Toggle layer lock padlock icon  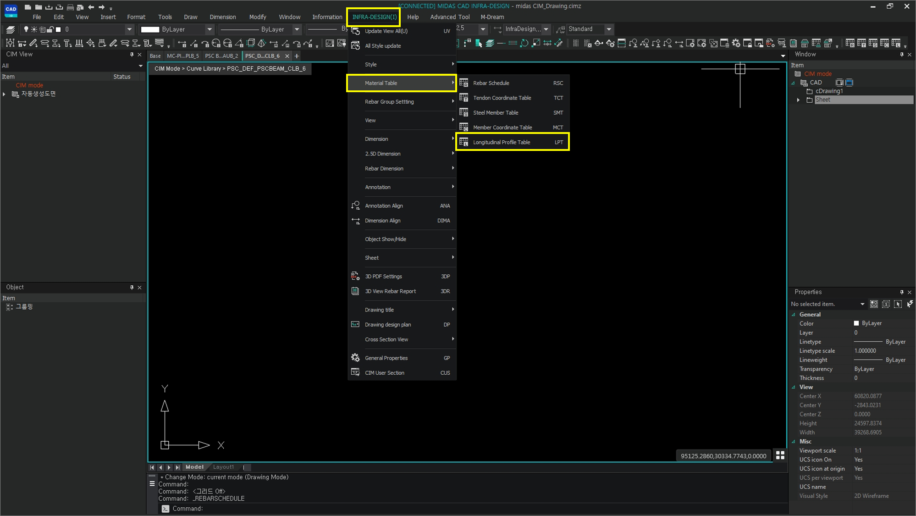[50, 29]
